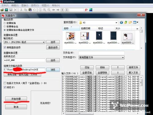The height and width of the screenshot is (115, 153).
Task: Select the eye0005 thumbnail
Action: [128, 38]
